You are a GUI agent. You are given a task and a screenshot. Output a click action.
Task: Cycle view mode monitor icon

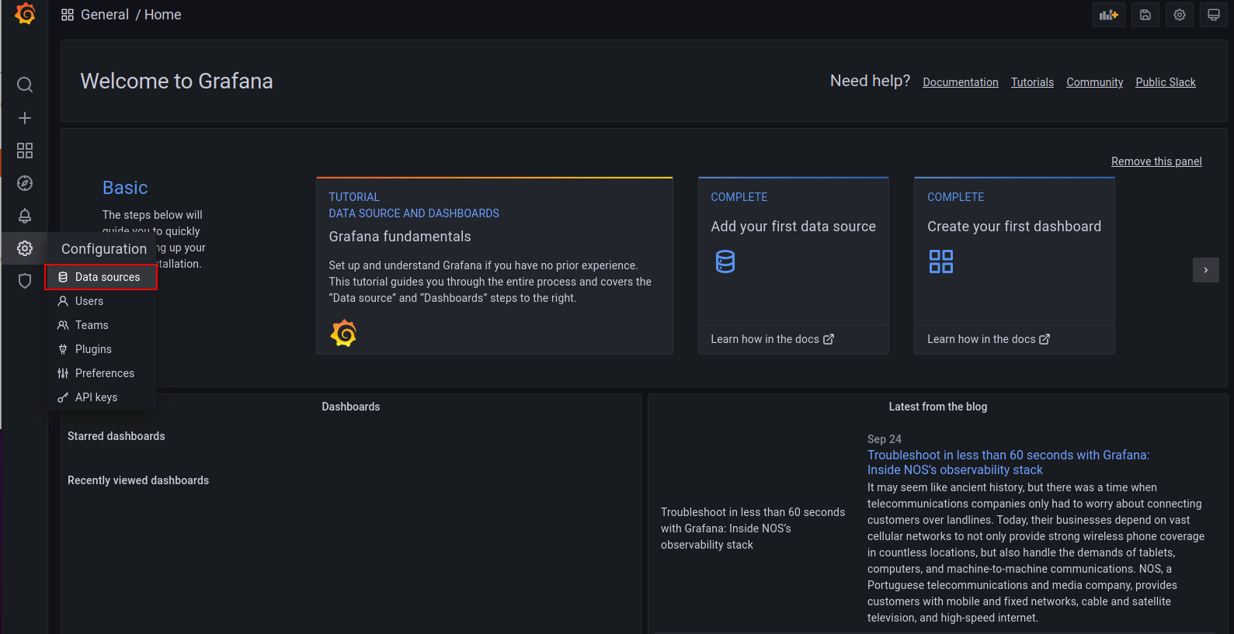[x=1214, y=15]
